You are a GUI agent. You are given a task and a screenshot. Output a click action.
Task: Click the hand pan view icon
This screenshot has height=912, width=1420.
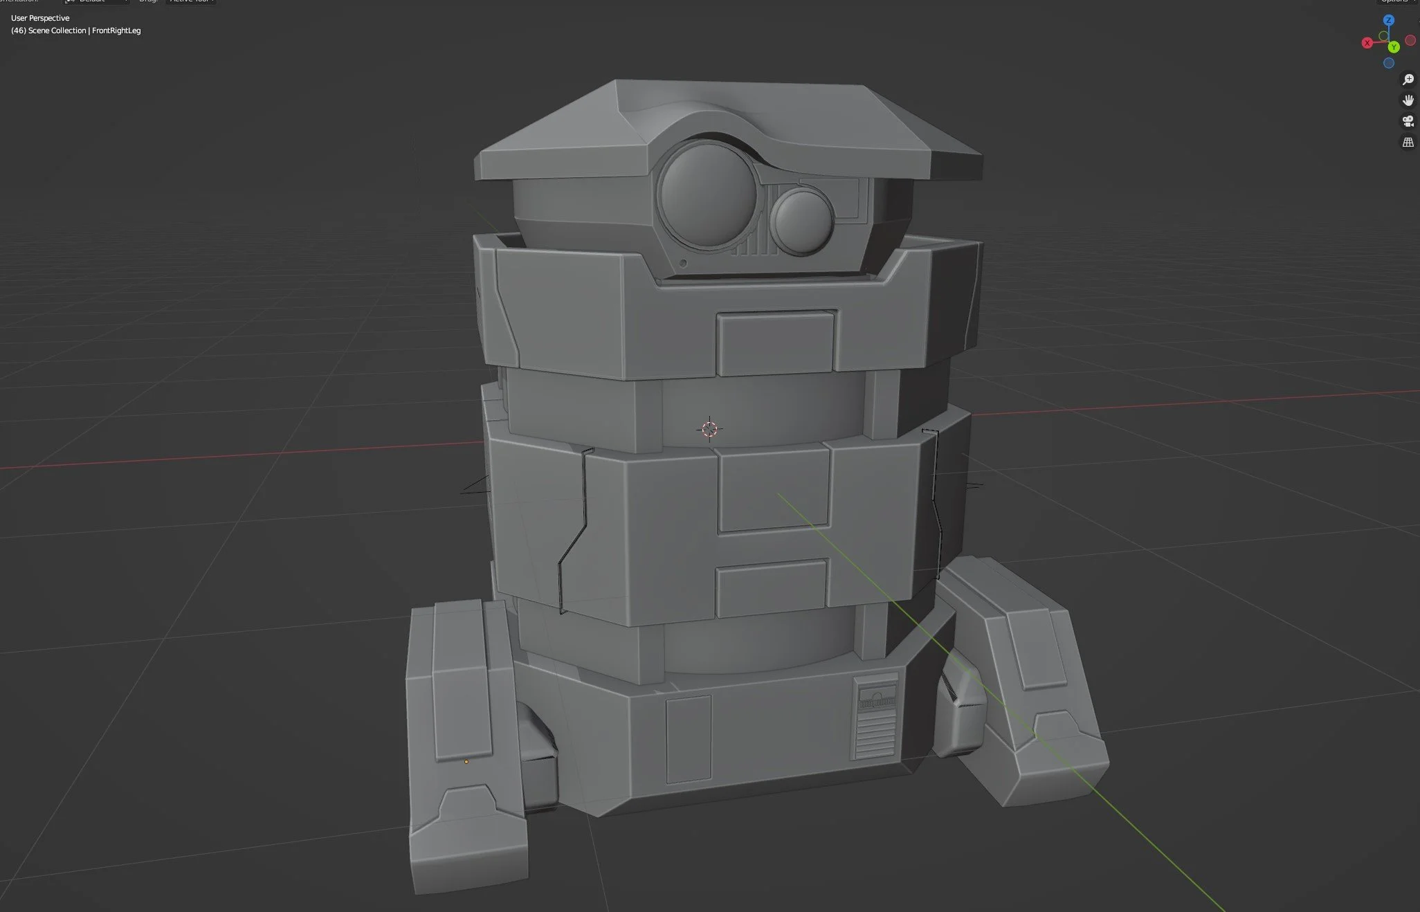click(1408, 100)
